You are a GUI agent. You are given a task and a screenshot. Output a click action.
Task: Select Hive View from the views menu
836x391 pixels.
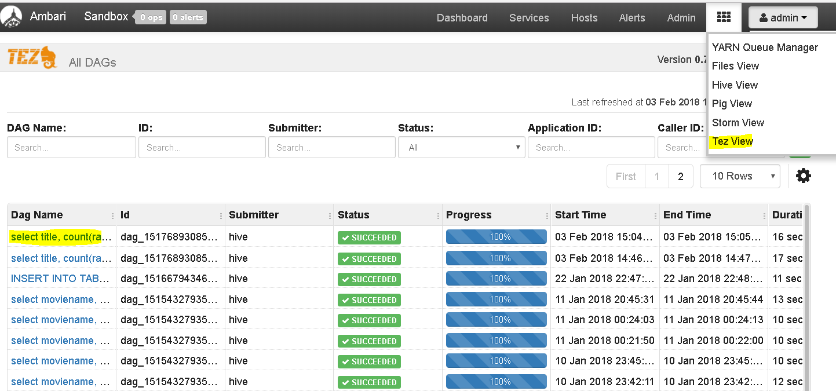735,85
